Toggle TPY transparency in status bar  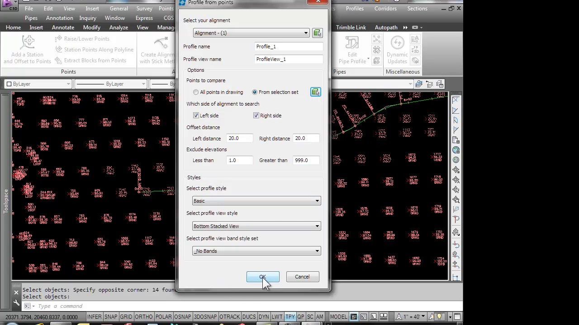tap(290, 317)
